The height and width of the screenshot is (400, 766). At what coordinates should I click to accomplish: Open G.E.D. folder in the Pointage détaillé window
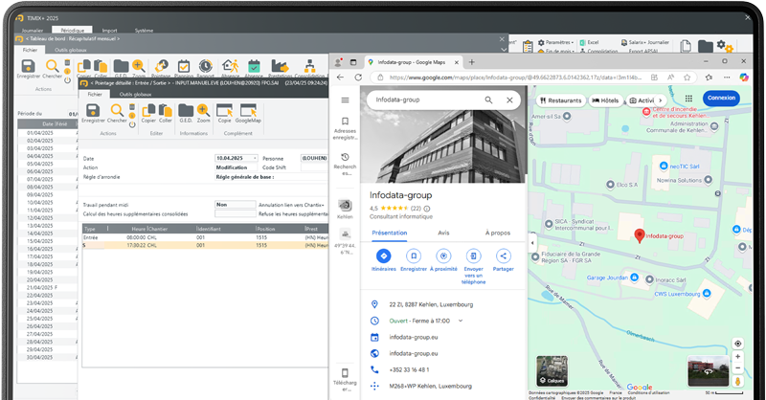pos(186,111)
